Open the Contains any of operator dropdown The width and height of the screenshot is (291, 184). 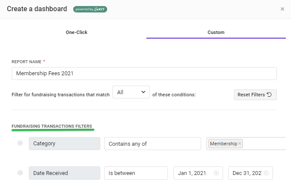click(152, 144)
